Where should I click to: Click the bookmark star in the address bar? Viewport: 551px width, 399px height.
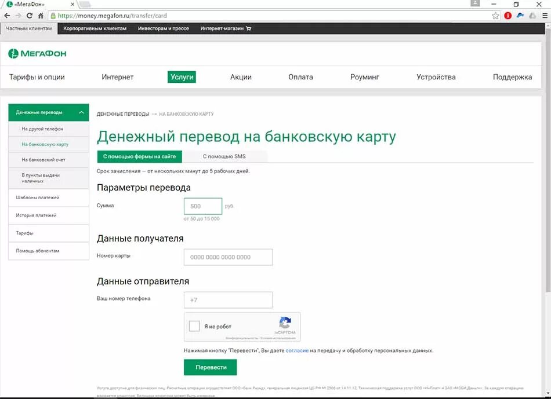pyautogui.click(x=496, y=16)
